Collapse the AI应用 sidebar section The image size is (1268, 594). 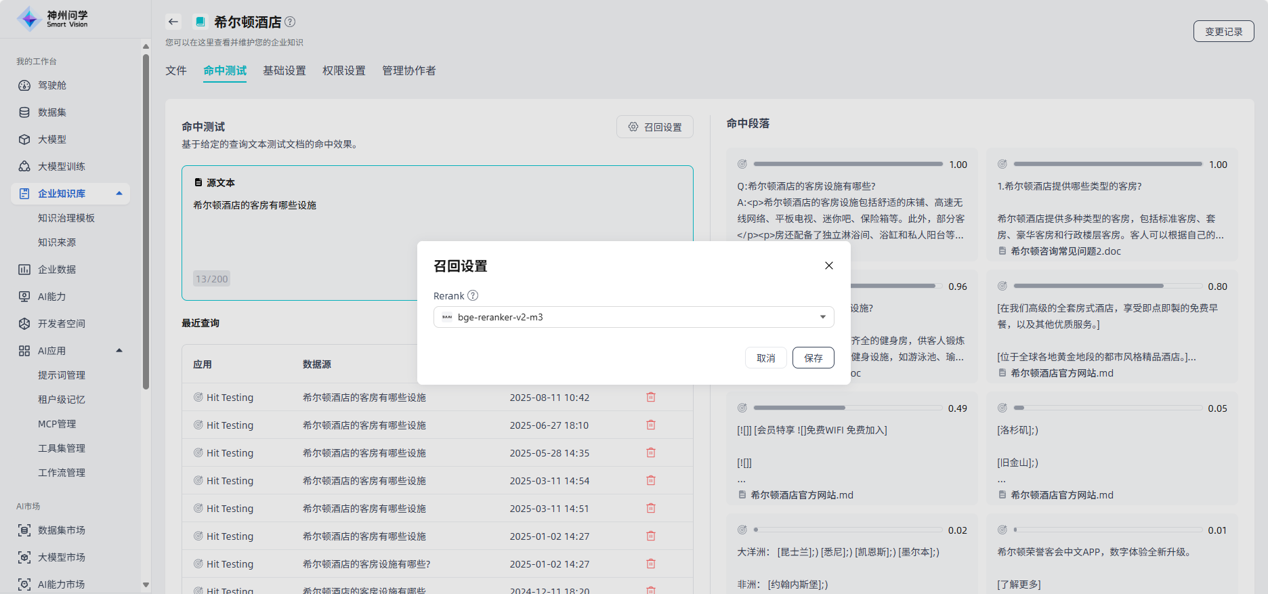[119, 351]
